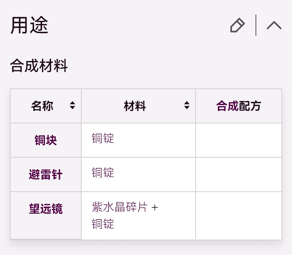Click the empty recipe cell for 望远镜
292x255 pixels.
click(238, 215)
